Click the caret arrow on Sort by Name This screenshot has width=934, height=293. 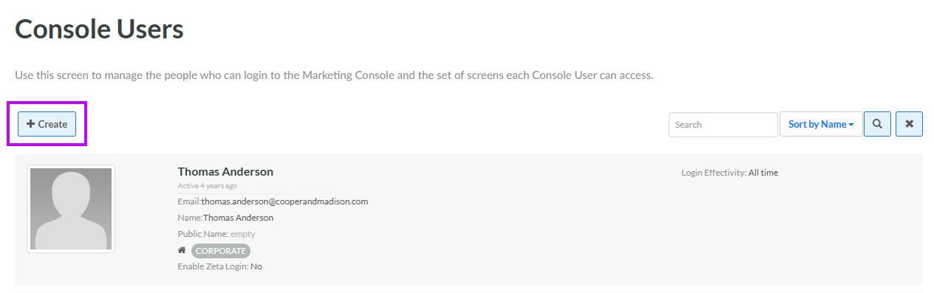[x=851, y=125]
